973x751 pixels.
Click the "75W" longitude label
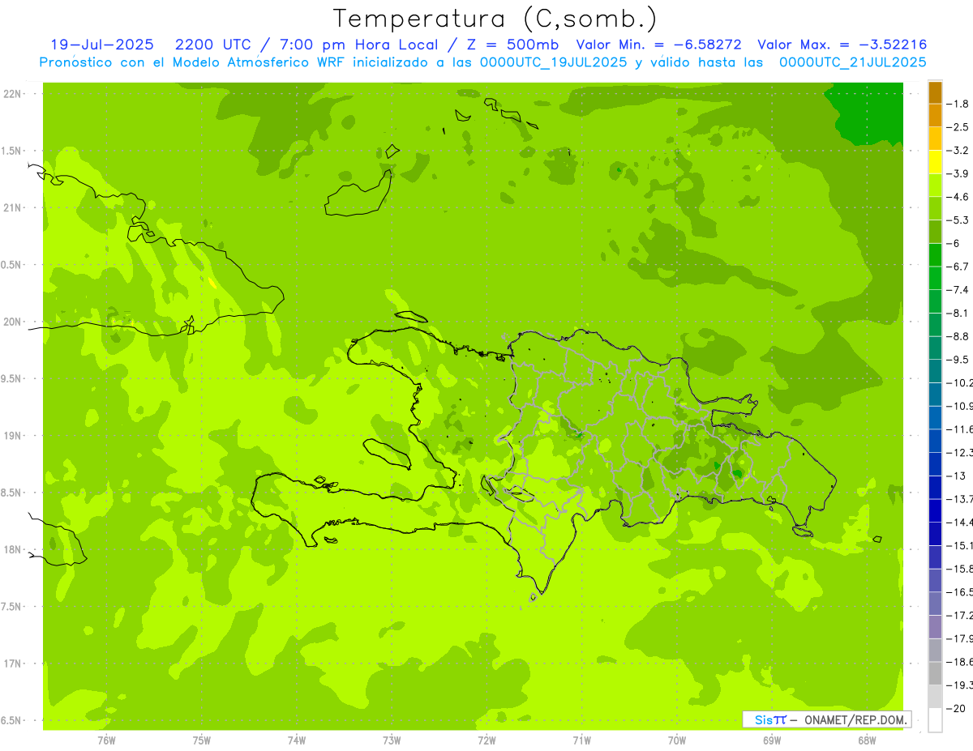[202, 740]
